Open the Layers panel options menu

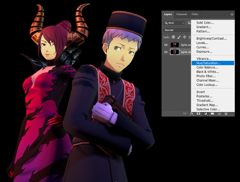coord(232,14)
